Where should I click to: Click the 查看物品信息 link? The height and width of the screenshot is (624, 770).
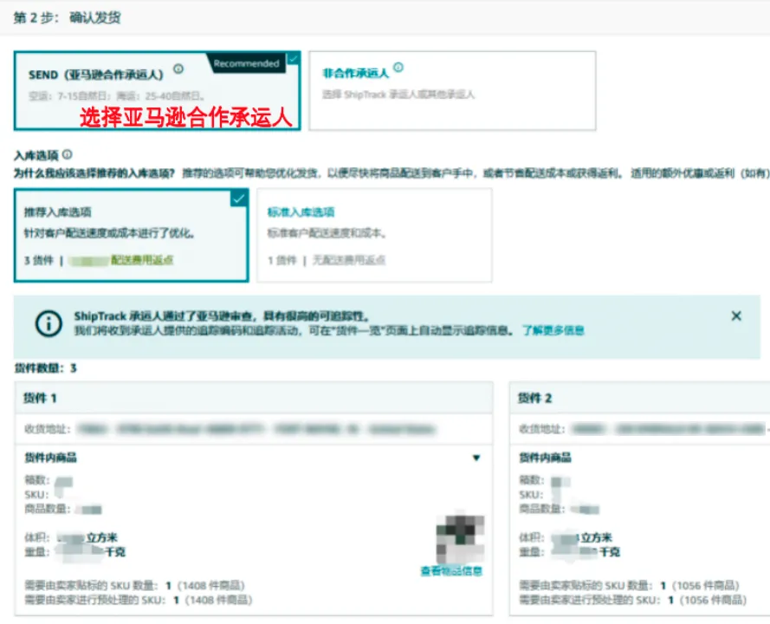tap(451, 570)
